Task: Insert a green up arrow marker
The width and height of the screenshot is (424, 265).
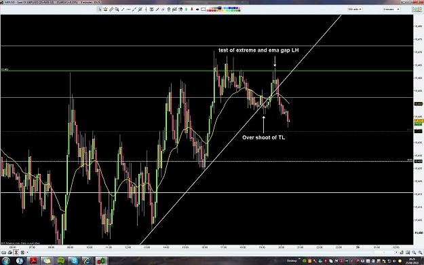Action: coord(186,10)
